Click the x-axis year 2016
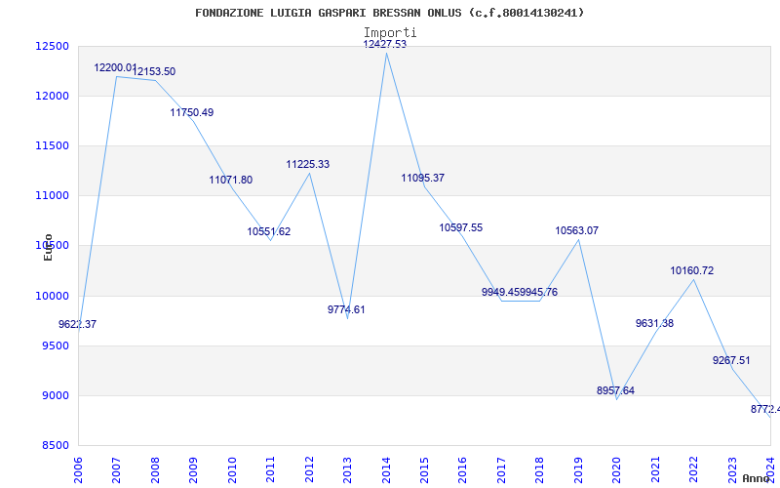Viewport: 780px width, 488px height. click(x=462, y=470)
